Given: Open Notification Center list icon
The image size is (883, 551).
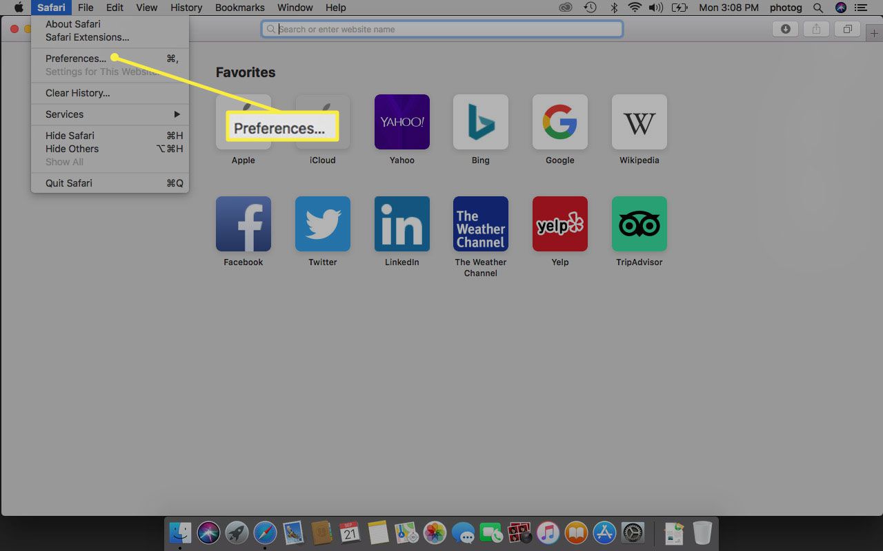Looking at the screenshot, I should pos(862,8).
